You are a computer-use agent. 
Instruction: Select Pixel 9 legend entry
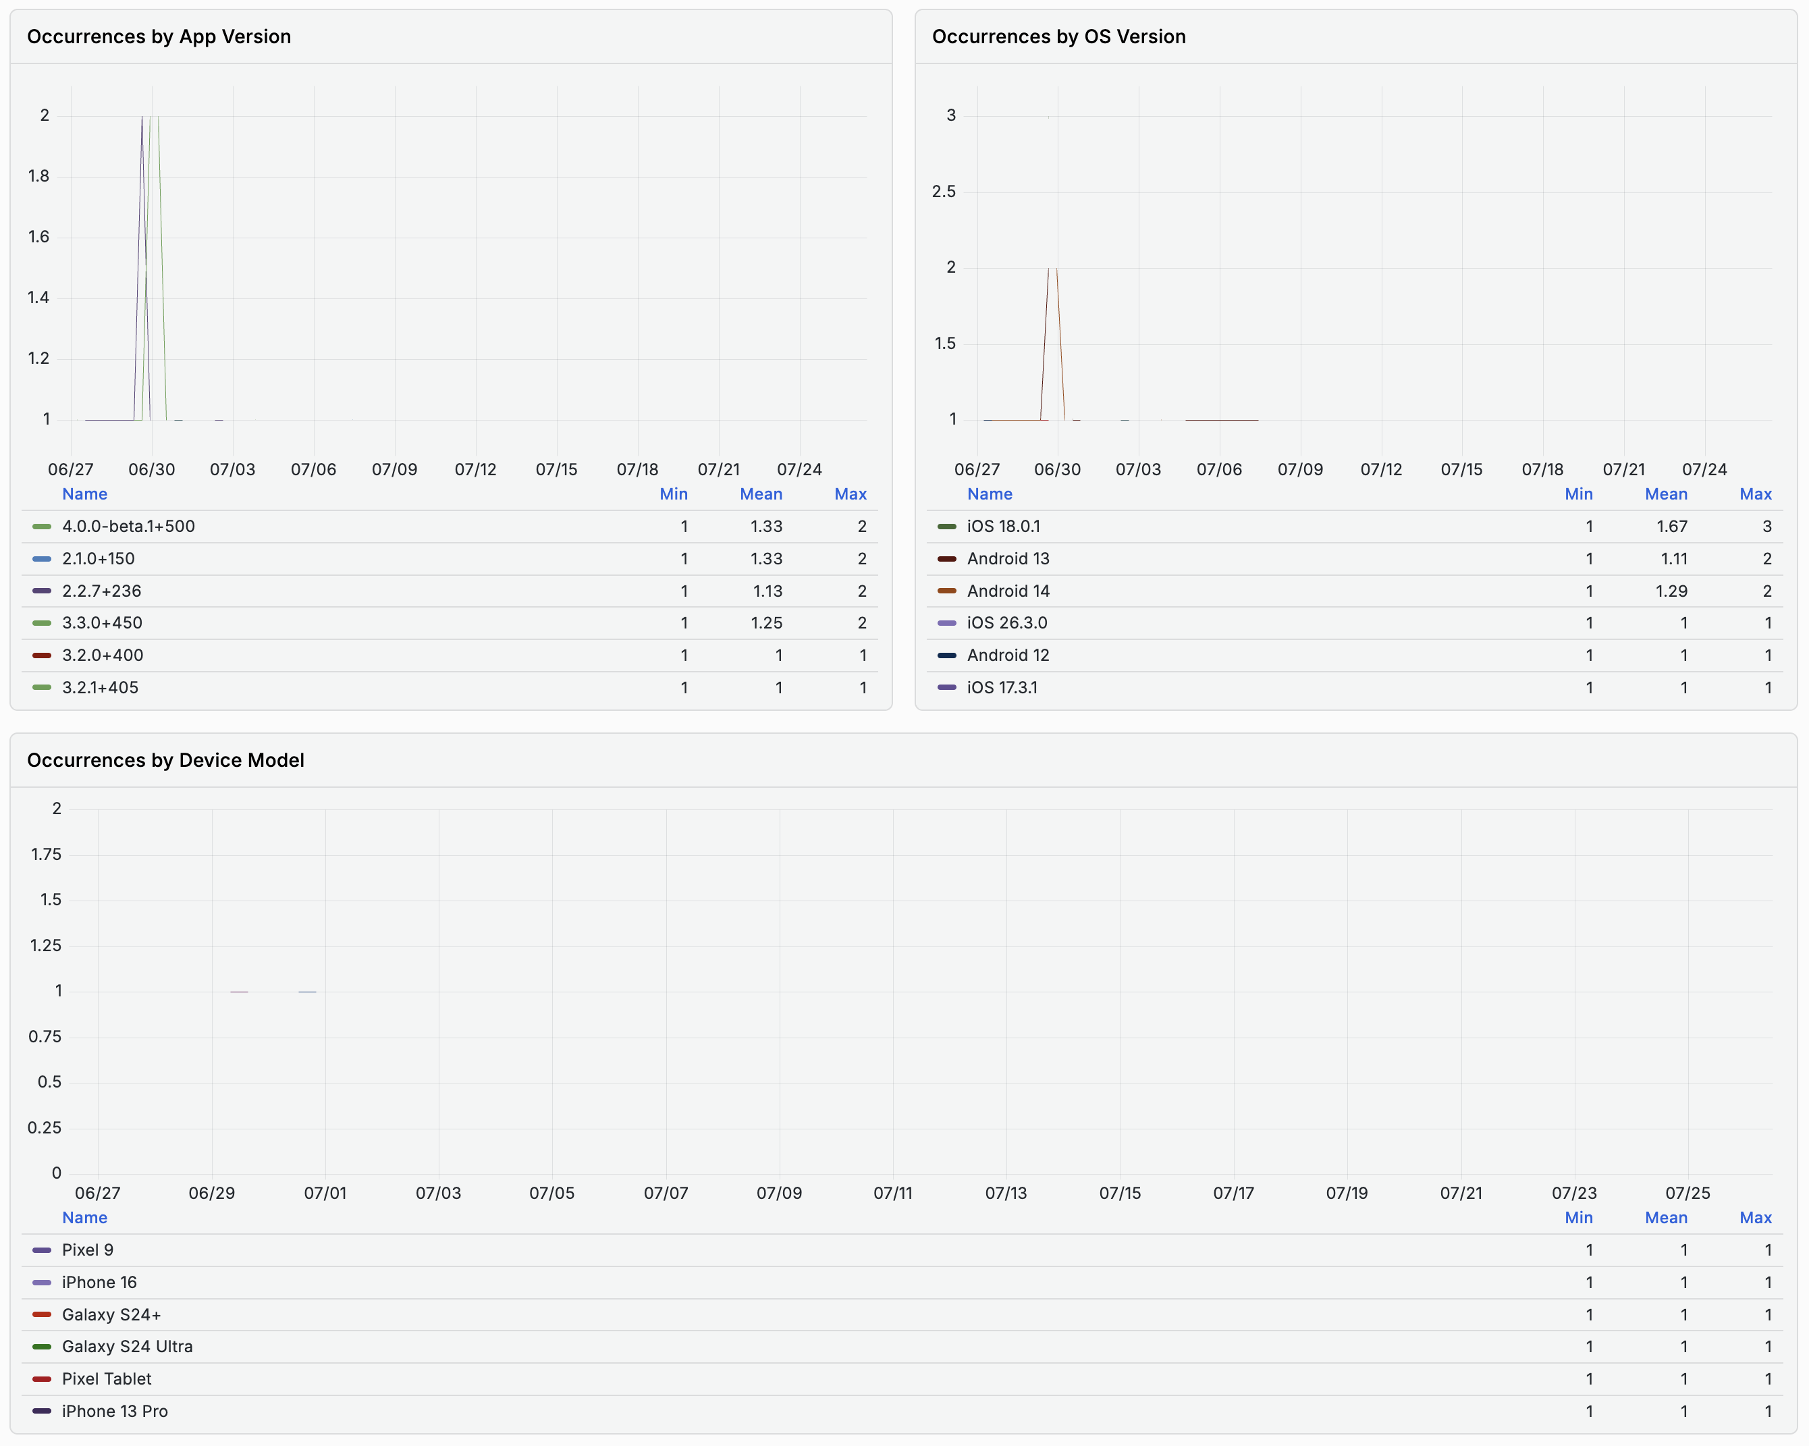point(87,1250)
